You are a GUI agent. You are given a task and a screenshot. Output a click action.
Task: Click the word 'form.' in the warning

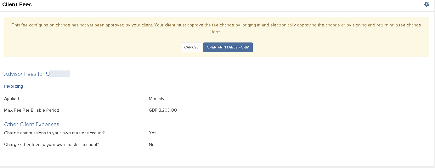pyautogui.click(x=217, y=32)
